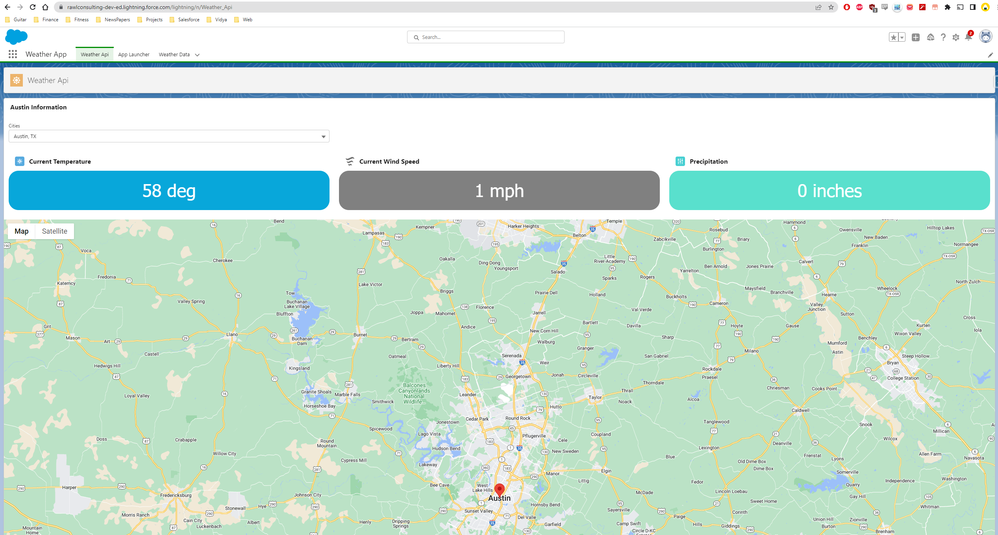Drag the map view to scroll south
998x535 pixels.
coord(499,376)
